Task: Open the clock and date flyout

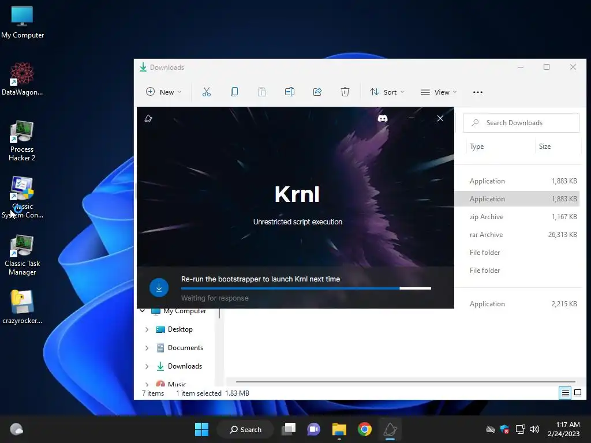Action: tap(564, 429)
